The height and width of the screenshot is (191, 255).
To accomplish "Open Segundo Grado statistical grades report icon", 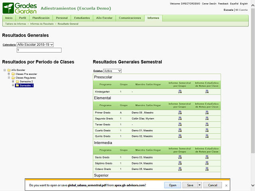I will point(207,119).
